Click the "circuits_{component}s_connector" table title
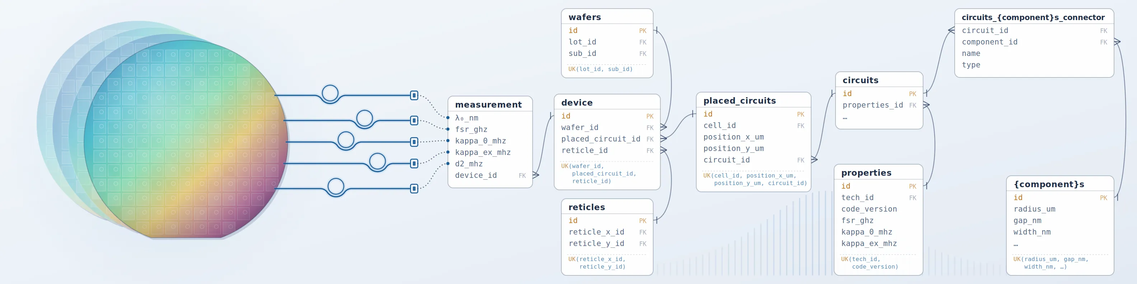 (x=1033, y=17)
